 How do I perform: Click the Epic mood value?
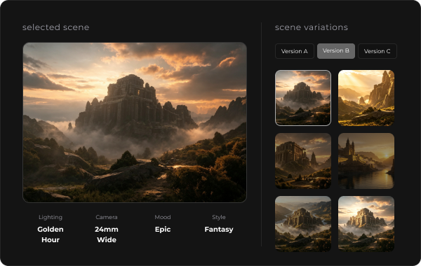click(163, 230)
